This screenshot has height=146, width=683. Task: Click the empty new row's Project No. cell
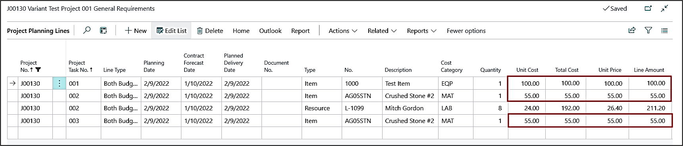pyautogui.click(x=35, y=133)
